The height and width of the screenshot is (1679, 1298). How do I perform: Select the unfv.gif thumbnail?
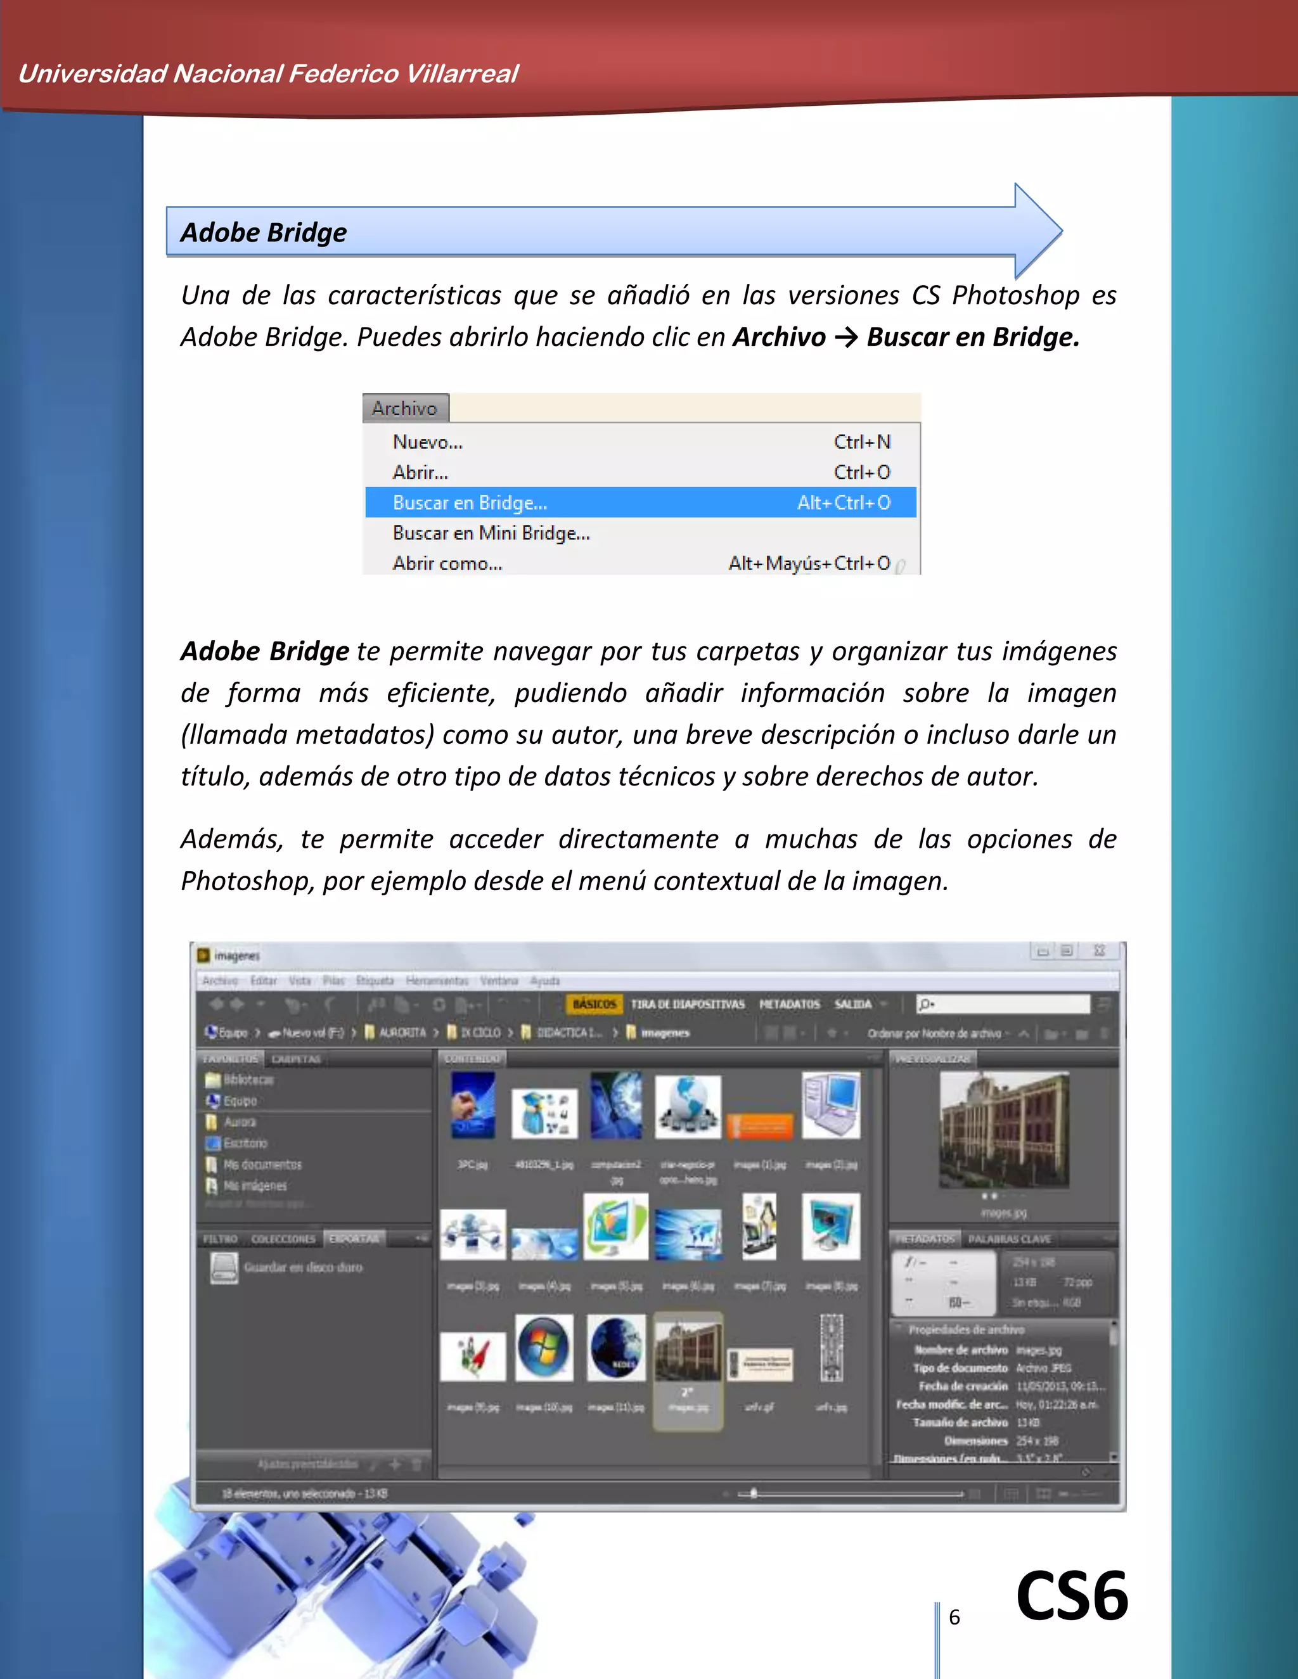(760, 1365)
